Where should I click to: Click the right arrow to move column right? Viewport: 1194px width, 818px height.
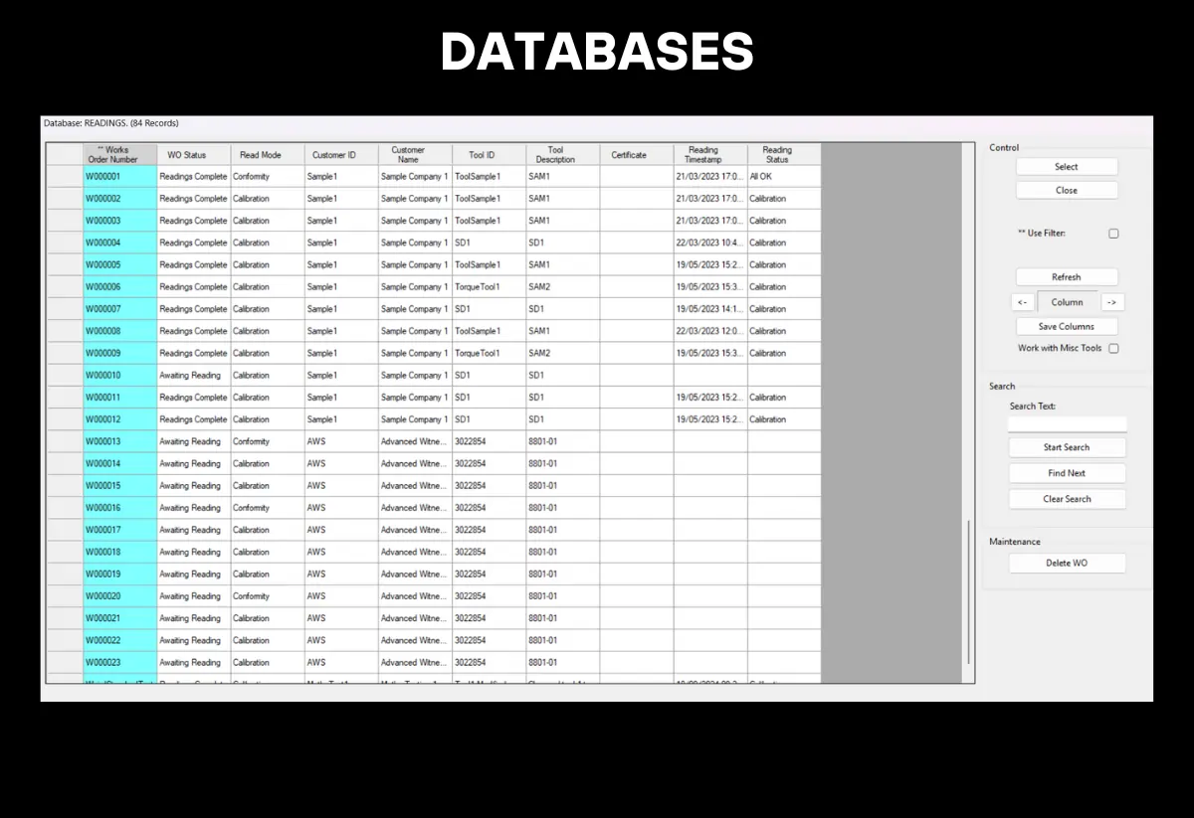[1111, 301]
